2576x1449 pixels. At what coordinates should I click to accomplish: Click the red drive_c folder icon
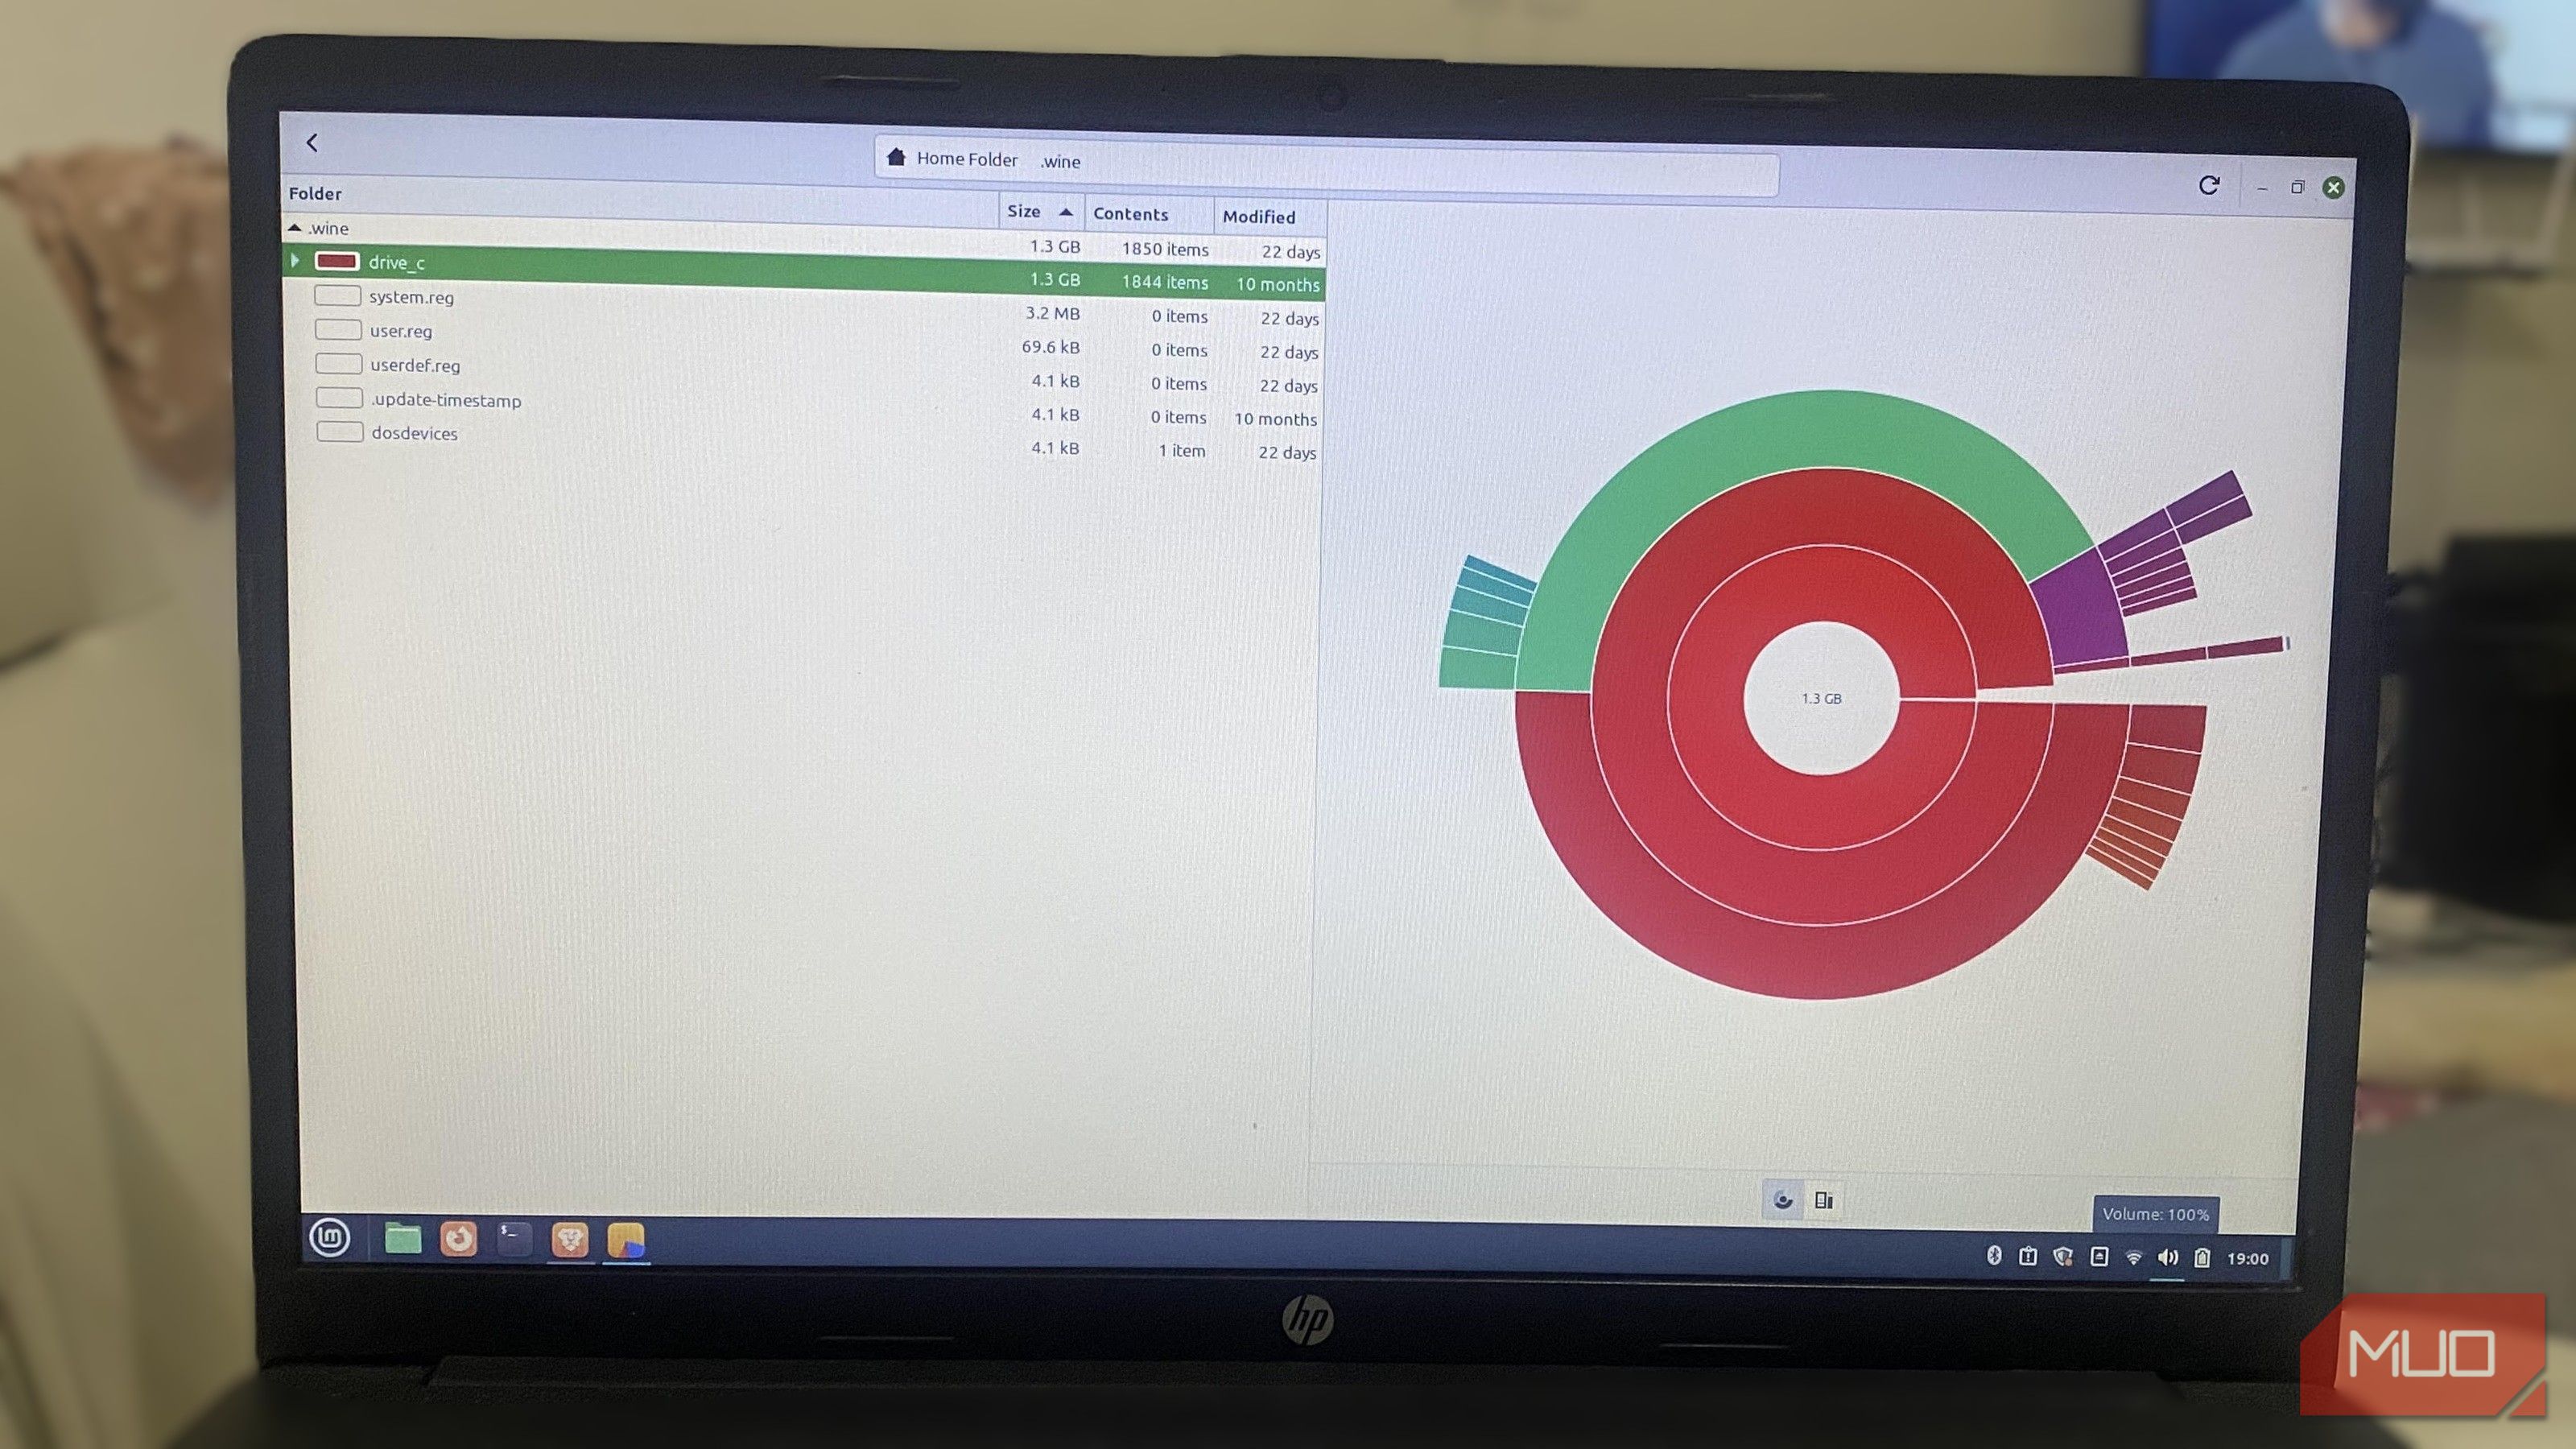click(338, 261)
